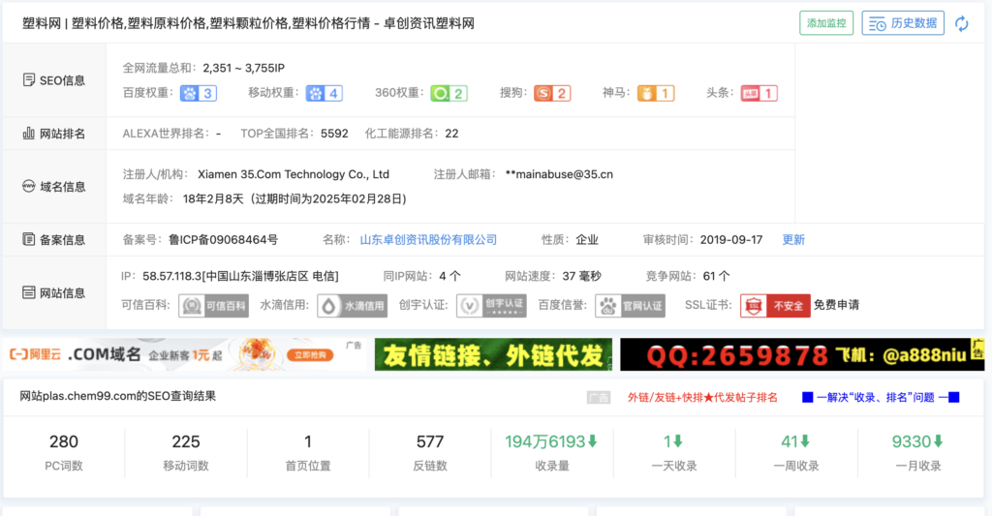This screenshot has height=516, width=992.
Task: Open the 外链/友链+快排 red ad link
Action: click(702, 397)
